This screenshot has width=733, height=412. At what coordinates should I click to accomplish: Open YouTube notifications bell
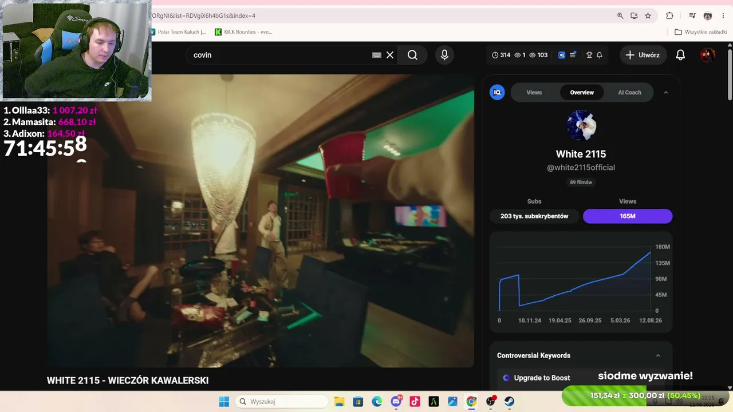pyautogui.click(x=680, y=55)
